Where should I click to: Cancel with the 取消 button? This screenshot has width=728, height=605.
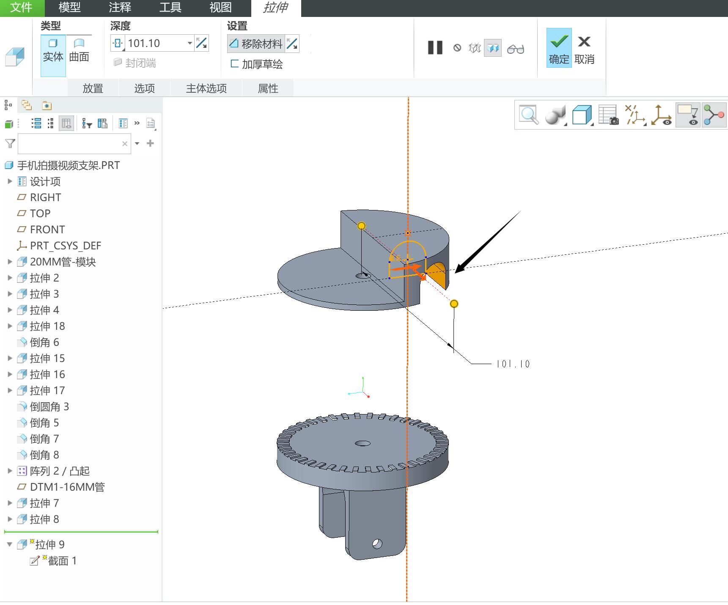584,50
